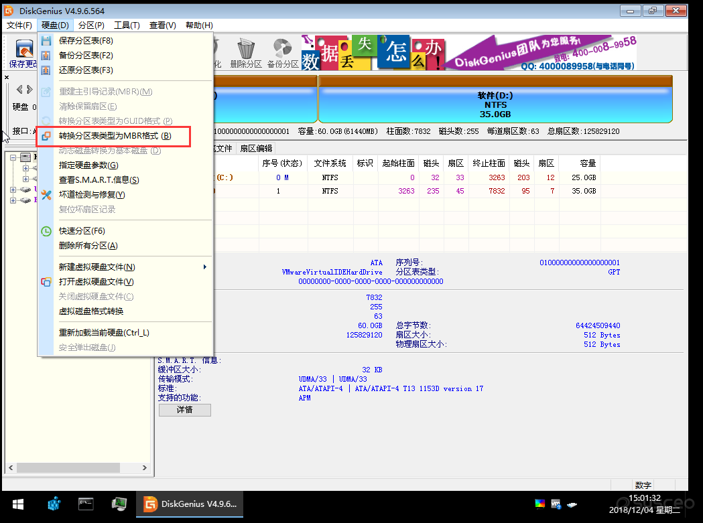
Task: Close the left pane with the x
Action: pos(7,78)
